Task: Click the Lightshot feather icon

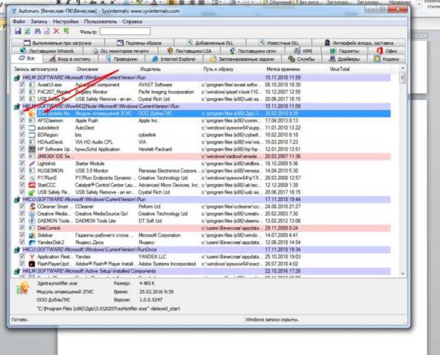Action: tap(31, 163)
